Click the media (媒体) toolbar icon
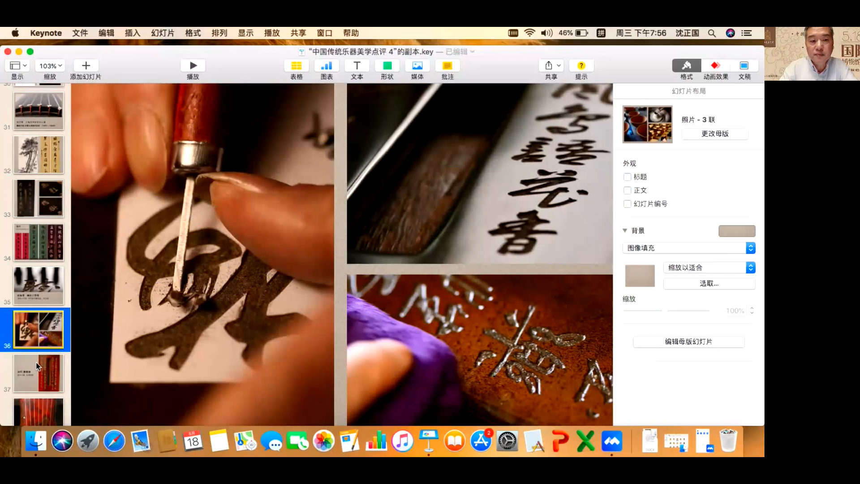 417,66
